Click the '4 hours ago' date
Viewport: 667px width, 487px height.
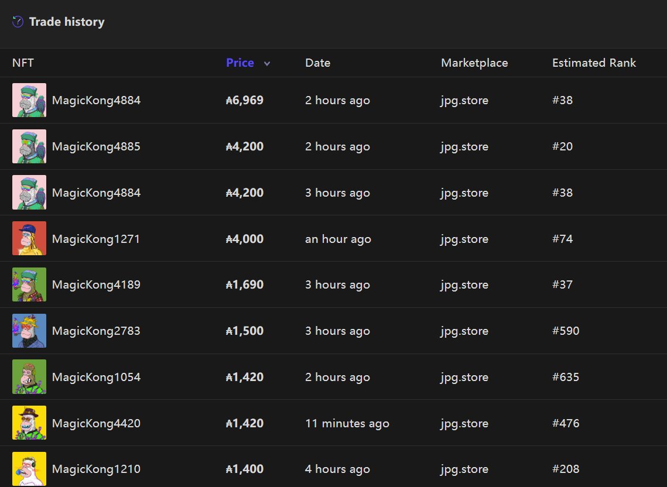[x=337, y=469]
